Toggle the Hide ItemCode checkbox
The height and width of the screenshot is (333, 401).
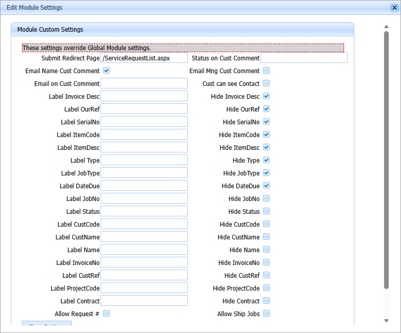267,134
